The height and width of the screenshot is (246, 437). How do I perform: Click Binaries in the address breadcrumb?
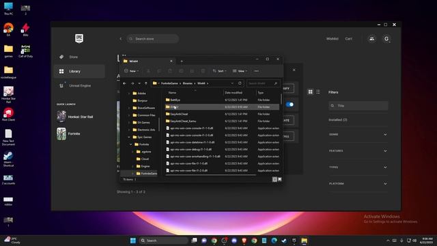tap(188, 83)
